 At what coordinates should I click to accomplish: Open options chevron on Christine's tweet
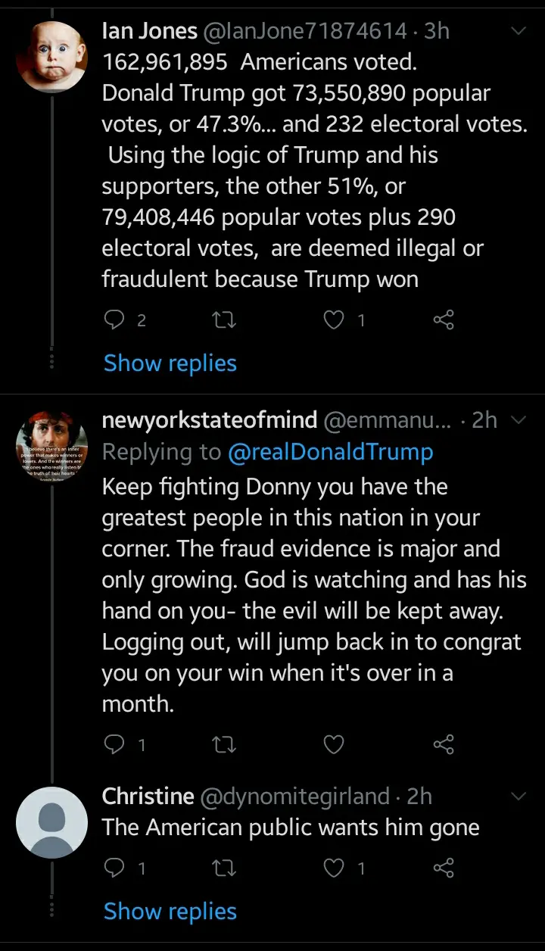519,797
